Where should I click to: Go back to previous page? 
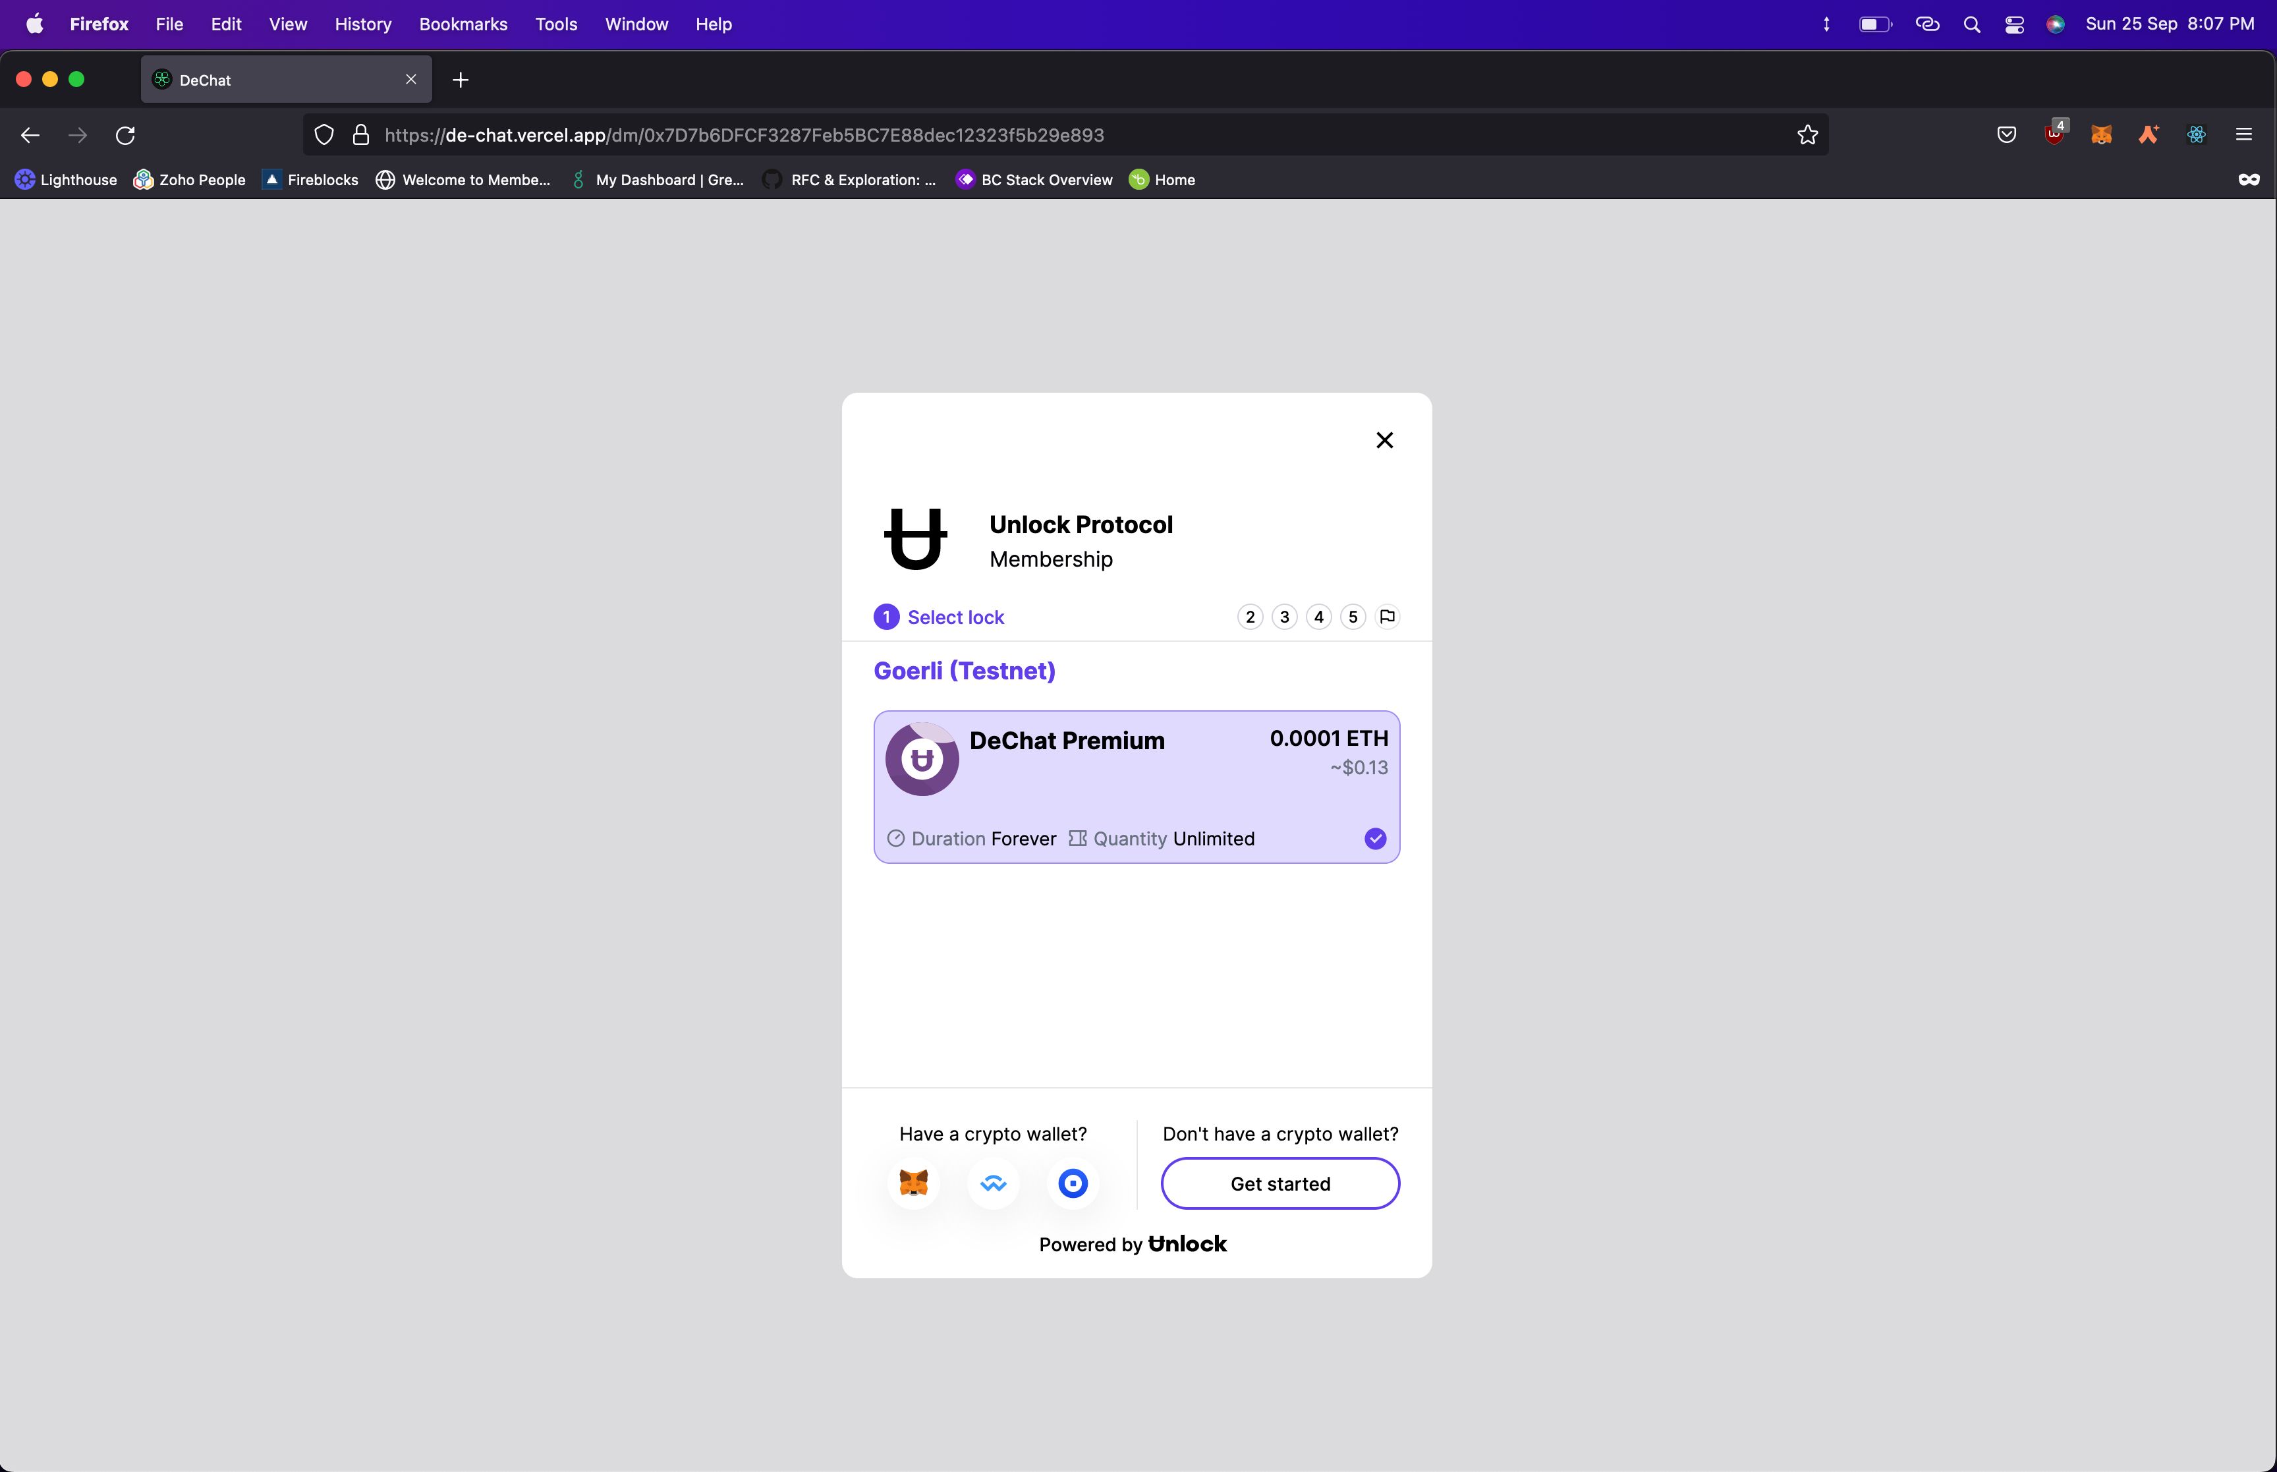30,135
